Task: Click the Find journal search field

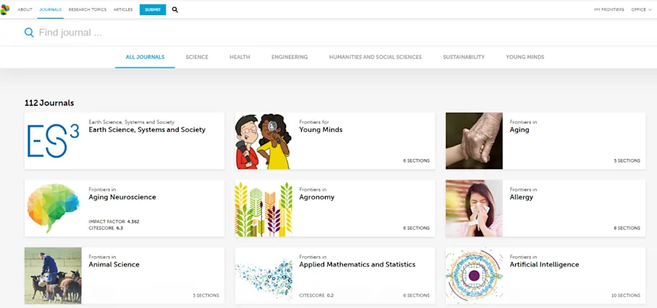Action: point(328,32)
